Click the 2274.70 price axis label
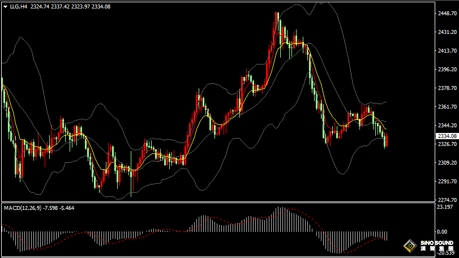This screenshot has height=258, width=459. pyautogui.click(x=447, y=200)
